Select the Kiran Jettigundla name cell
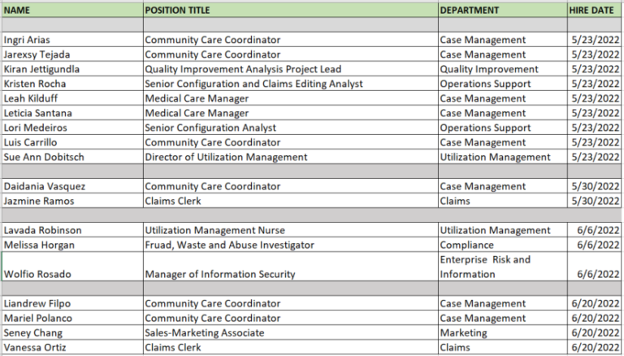 tap(72, 69)
